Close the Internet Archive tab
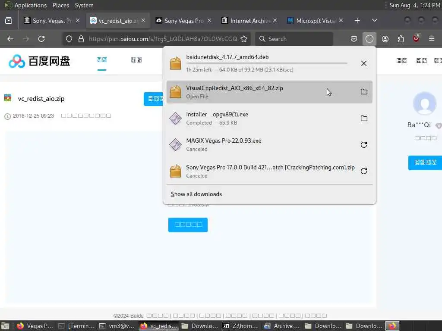Screen dimensions: 442x331 [x=275, y=21]
